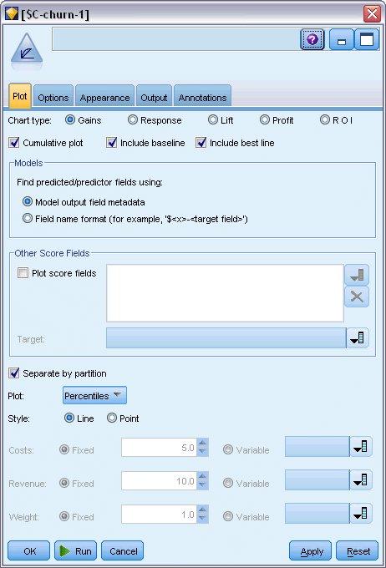386x568 pixels.
Task: Open Revenue variable field chooser icon
Action: 361,480
